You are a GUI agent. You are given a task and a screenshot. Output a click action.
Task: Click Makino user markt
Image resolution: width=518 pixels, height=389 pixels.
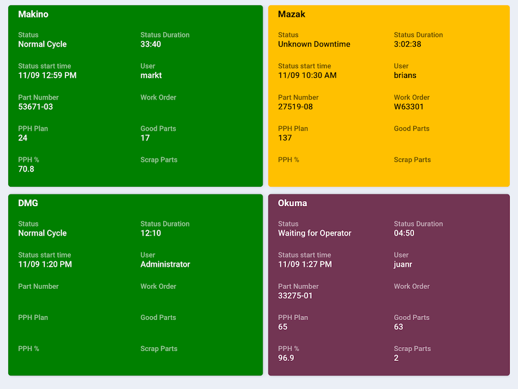click(151, 75)
